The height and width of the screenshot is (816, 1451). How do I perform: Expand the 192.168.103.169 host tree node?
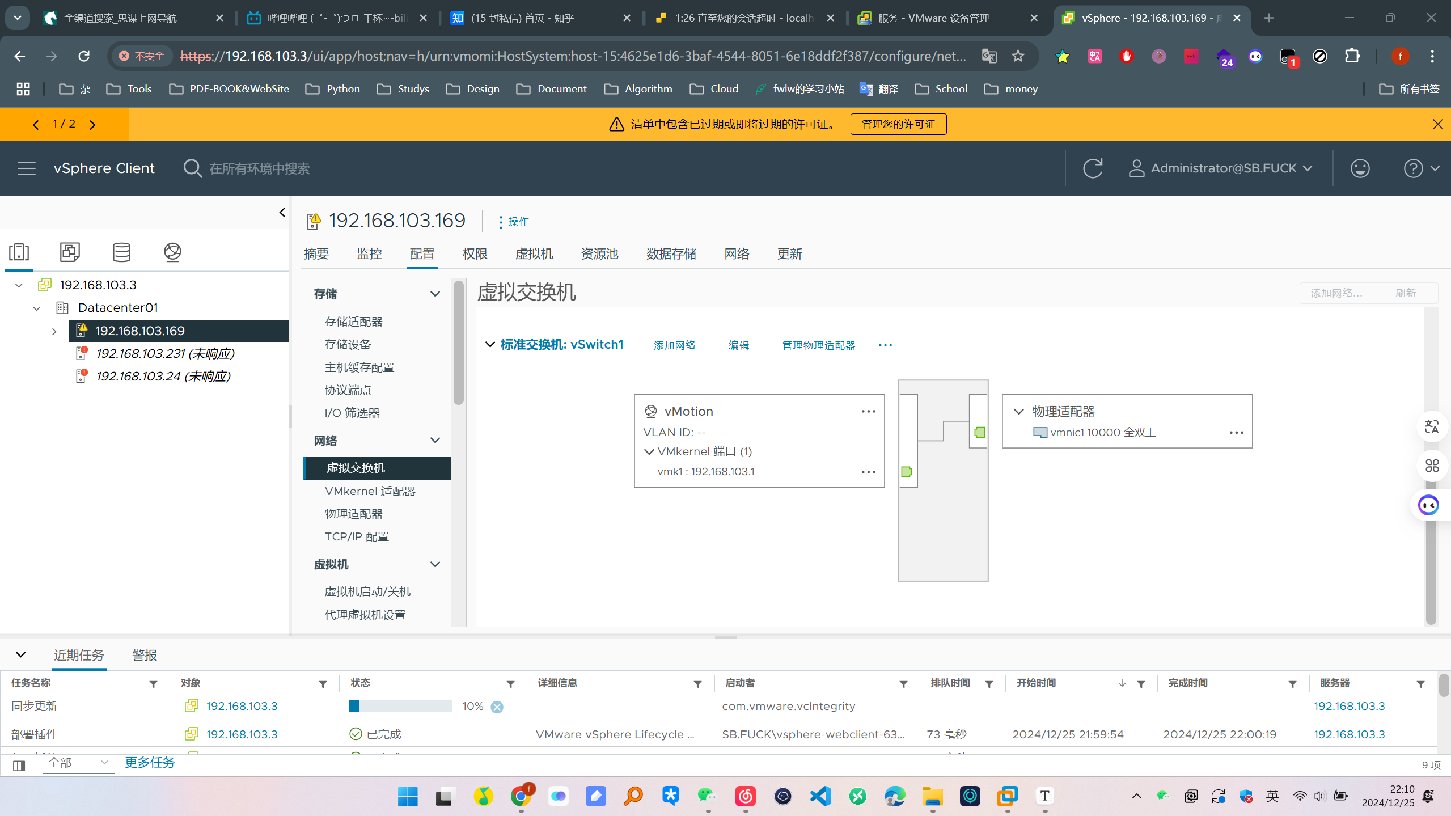point(54,331)
